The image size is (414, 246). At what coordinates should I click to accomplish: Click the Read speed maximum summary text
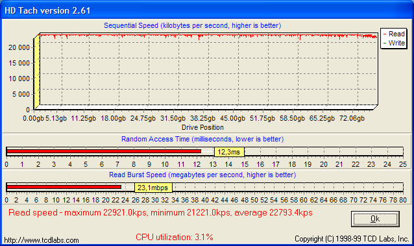pyautogui.click(x=160, y=212)
